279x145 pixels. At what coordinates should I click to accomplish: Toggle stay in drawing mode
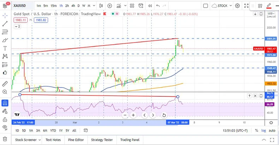coord(5,111)
